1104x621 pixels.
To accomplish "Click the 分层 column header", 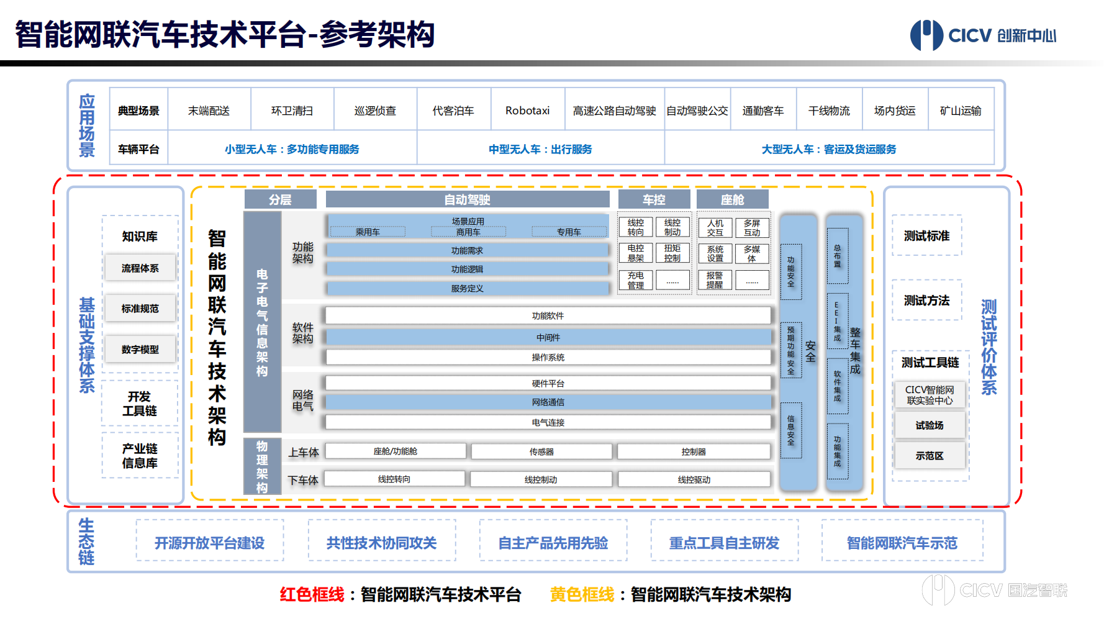I will pos(281,199).
